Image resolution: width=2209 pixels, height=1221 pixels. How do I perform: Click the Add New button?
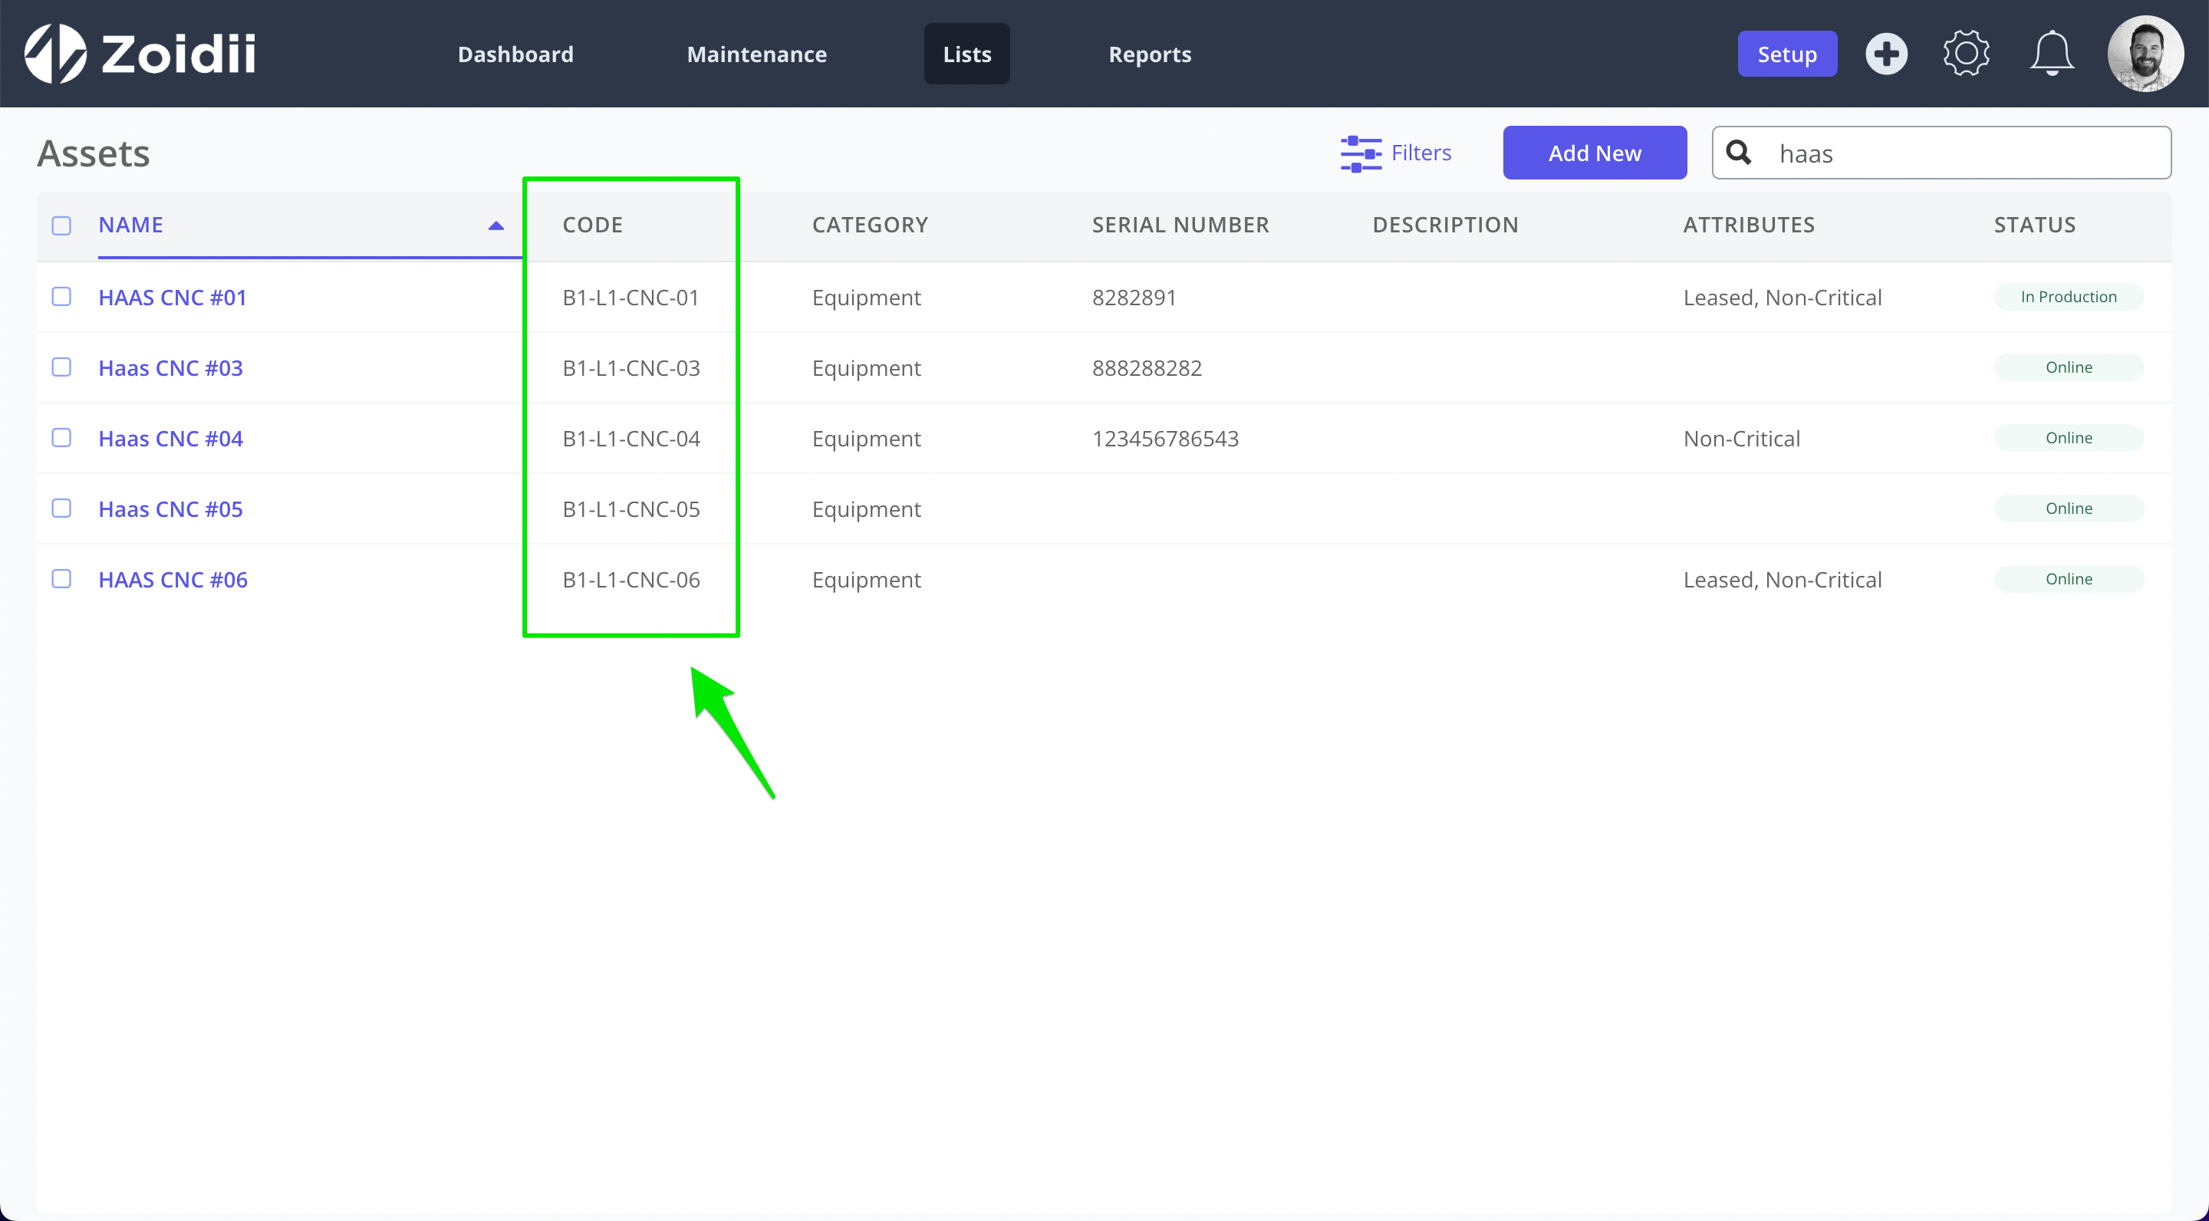coord(1595,152)
